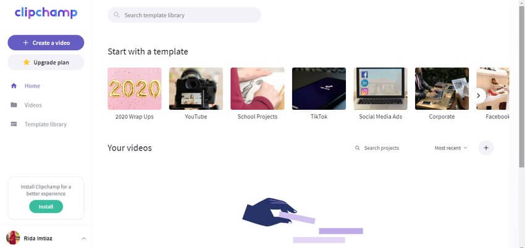Click the plus icon beside Your videos

tap(486, 147)
